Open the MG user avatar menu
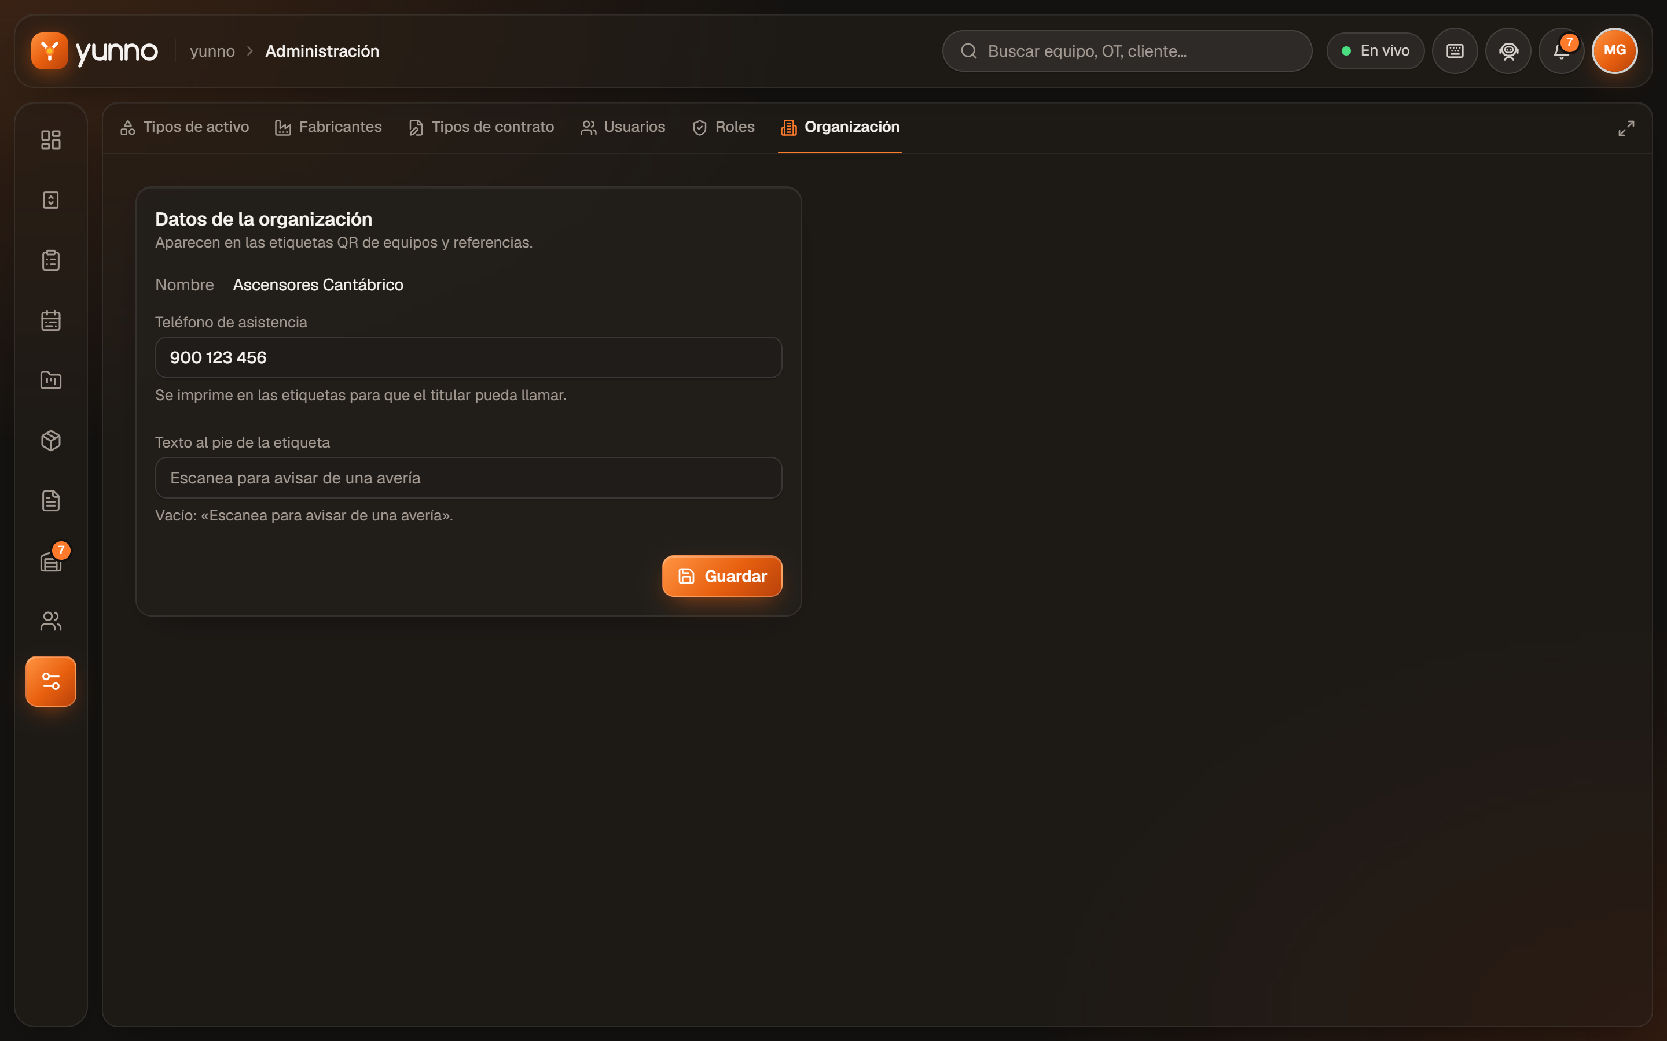The height and width of the screenshot is (1041, 1667). pos(1615,51)
